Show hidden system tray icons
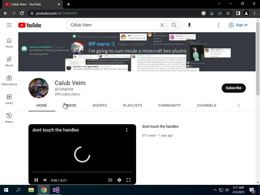260x195 pixels. tap(215, 190)
